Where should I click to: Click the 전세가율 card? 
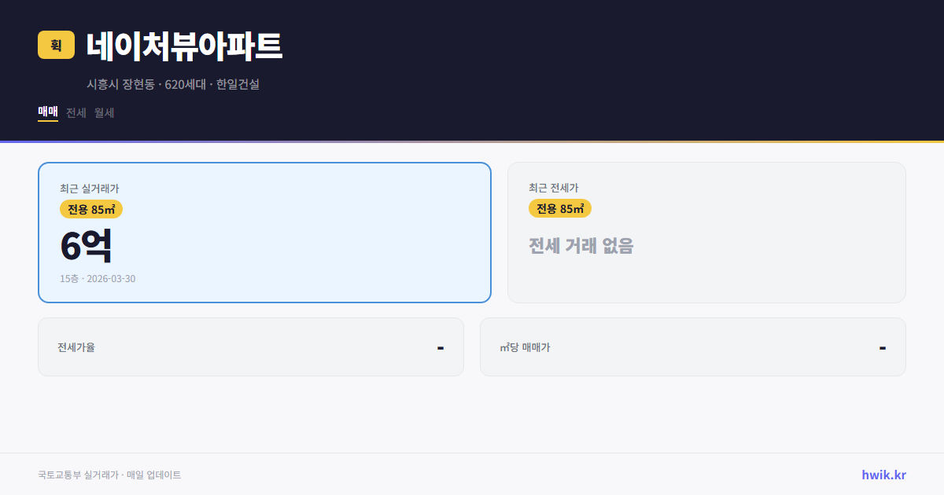tap(251, 346)
